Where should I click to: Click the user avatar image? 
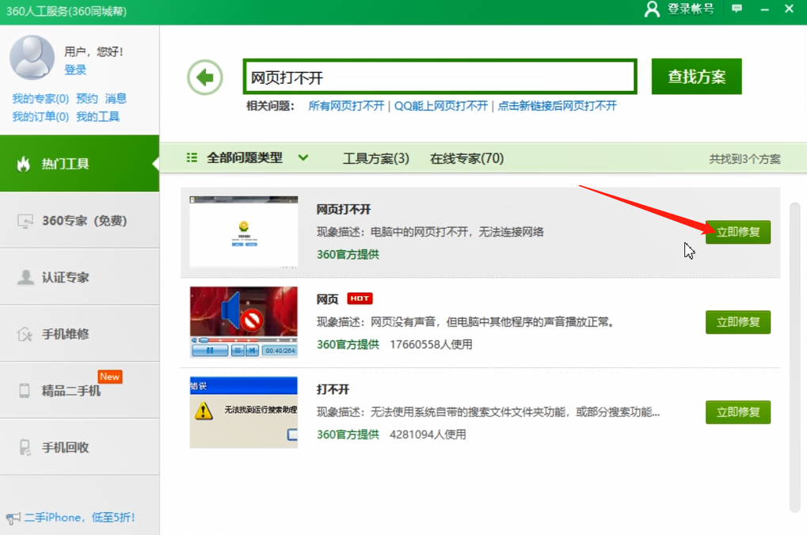pyautogui.click(x=31, y=59)
